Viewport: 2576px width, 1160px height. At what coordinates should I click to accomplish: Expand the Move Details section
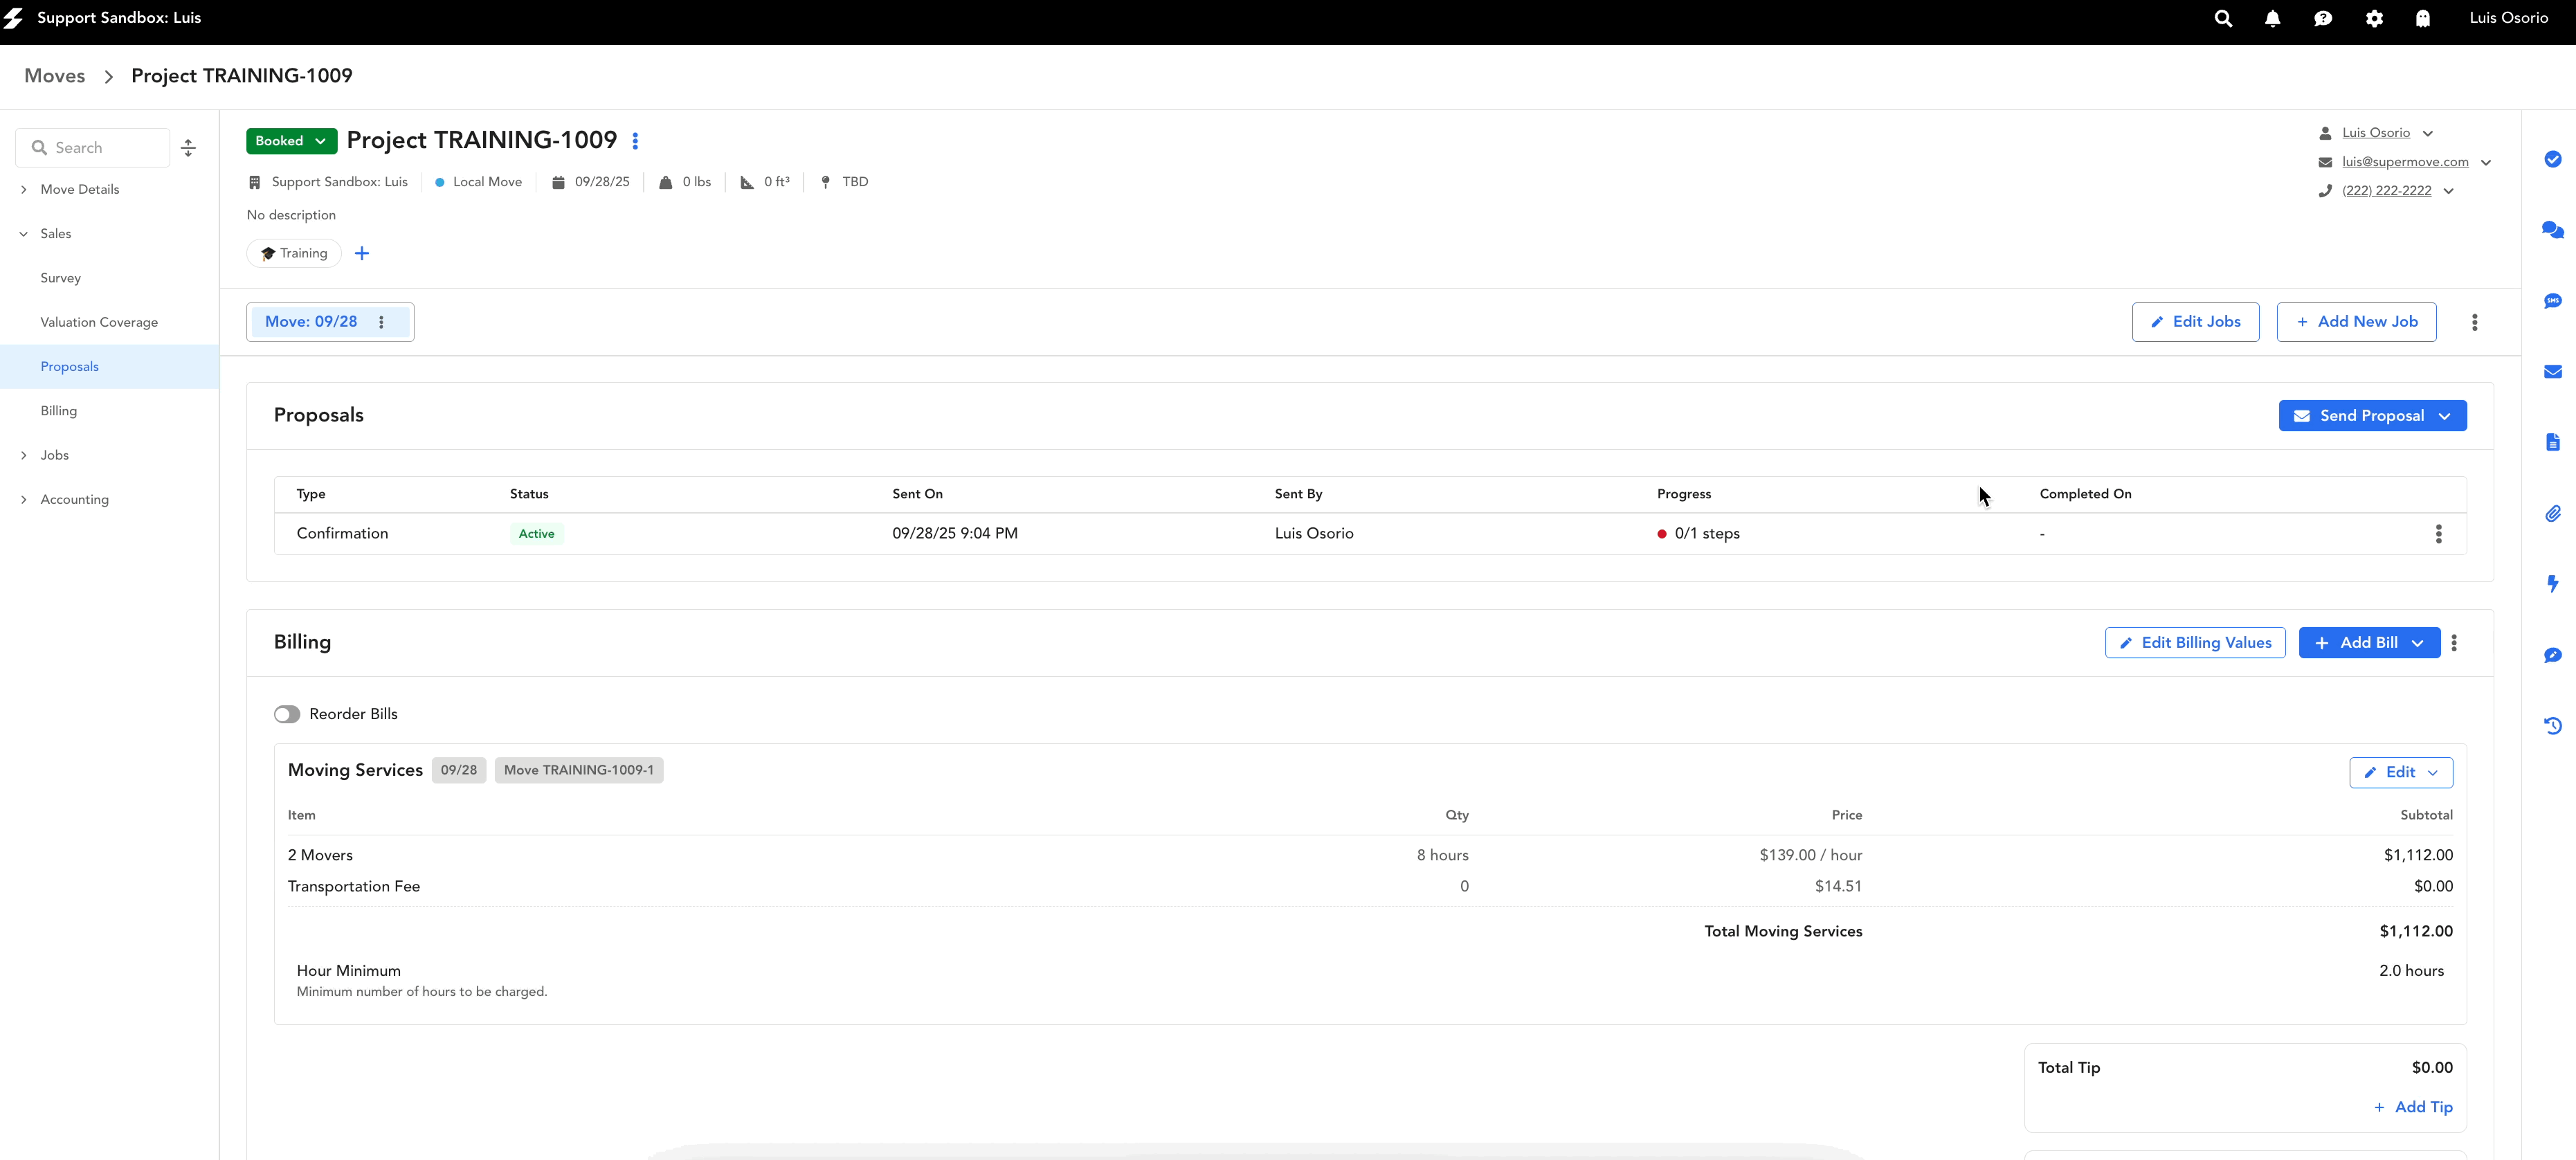coord(79,189)
